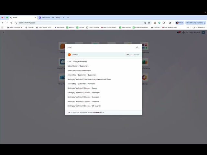
Task: Open the Nest Arrivals bookmark
Action: coord(125,27)
